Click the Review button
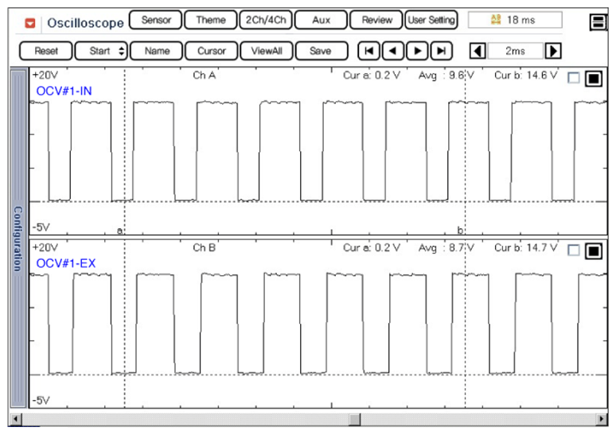Image resolution: width=616 pixels, height=435 pixels. point(376,20)
